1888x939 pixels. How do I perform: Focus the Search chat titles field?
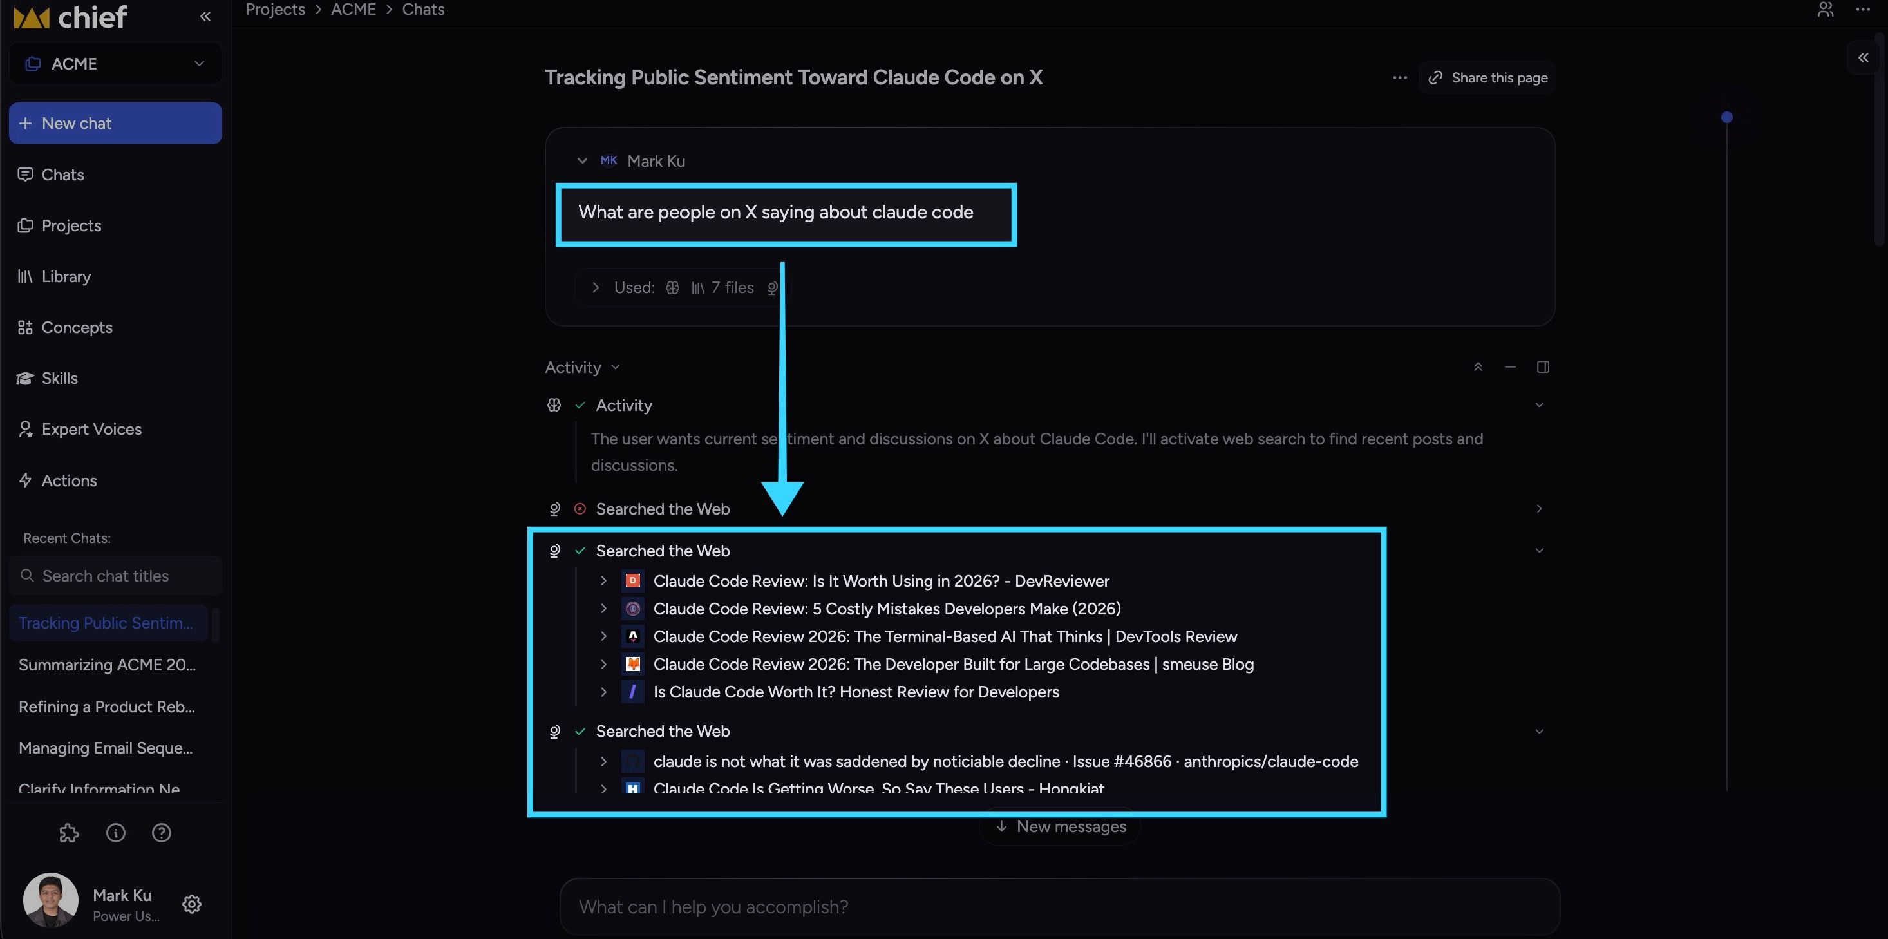pyautogui.click(x=115, y=576)
